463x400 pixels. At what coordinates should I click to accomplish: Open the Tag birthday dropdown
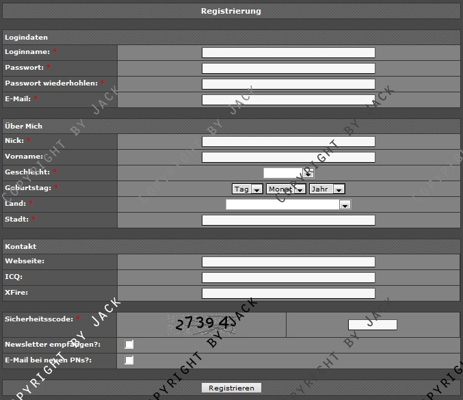[x=248, y=189]
